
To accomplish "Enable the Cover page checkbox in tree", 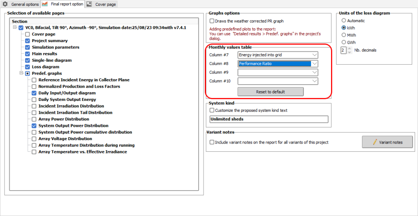I will [x=28, y=34].
